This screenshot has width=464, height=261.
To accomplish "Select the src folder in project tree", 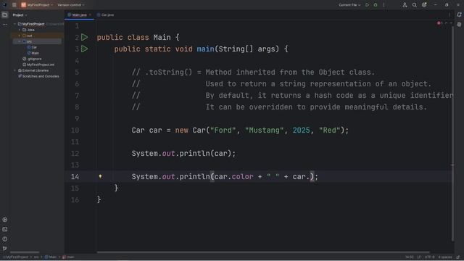I will tap(28, 41).
